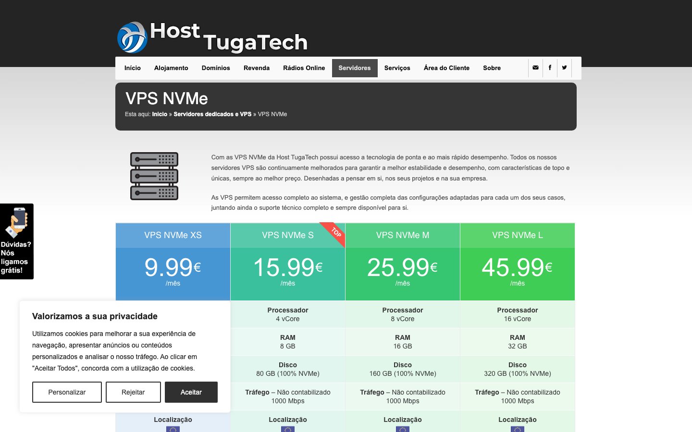
Task: Open the Alojamento menu
Action: (171, 68)
